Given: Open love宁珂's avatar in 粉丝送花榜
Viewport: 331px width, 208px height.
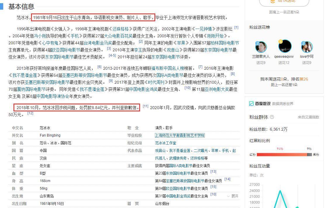Looking at the screenshot, I should pos(307,47).
